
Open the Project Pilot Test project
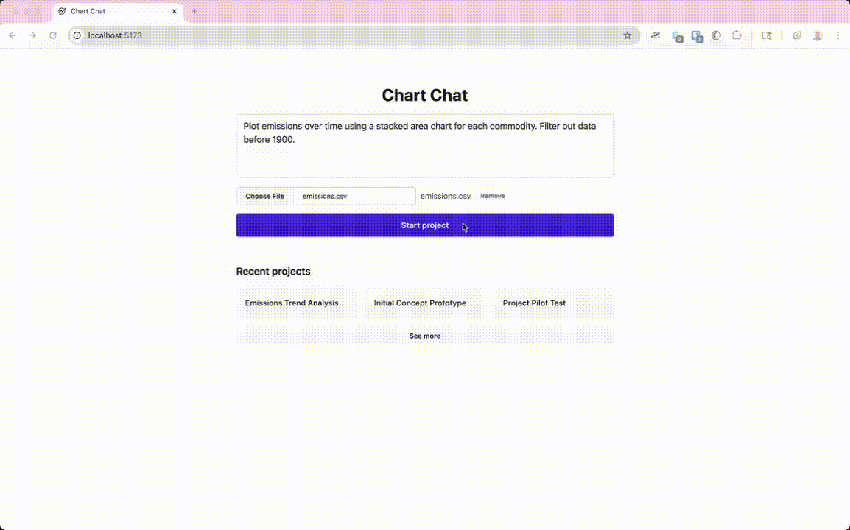pos(534,303)
